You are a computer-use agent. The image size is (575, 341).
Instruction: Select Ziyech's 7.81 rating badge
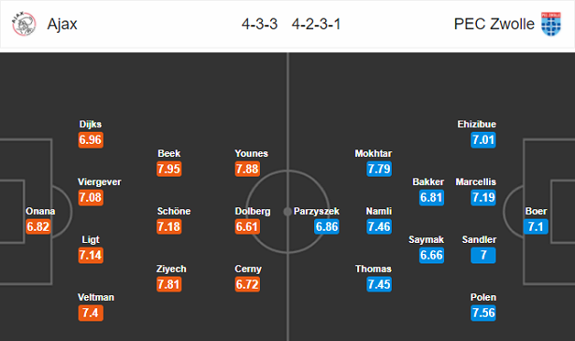[169, 284]
